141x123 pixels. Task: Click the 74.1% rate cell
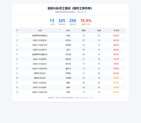116,59
